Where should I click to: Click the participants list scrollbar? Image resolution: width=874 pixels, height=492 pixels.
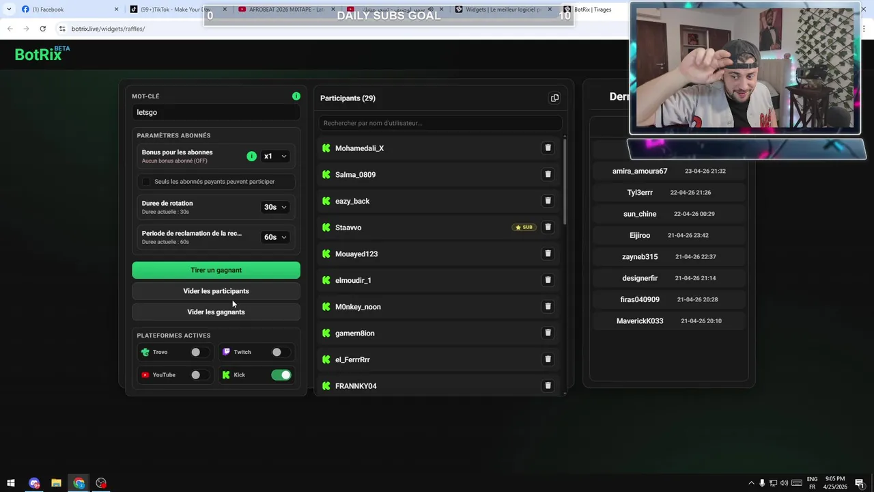click(x=565, y=181)
